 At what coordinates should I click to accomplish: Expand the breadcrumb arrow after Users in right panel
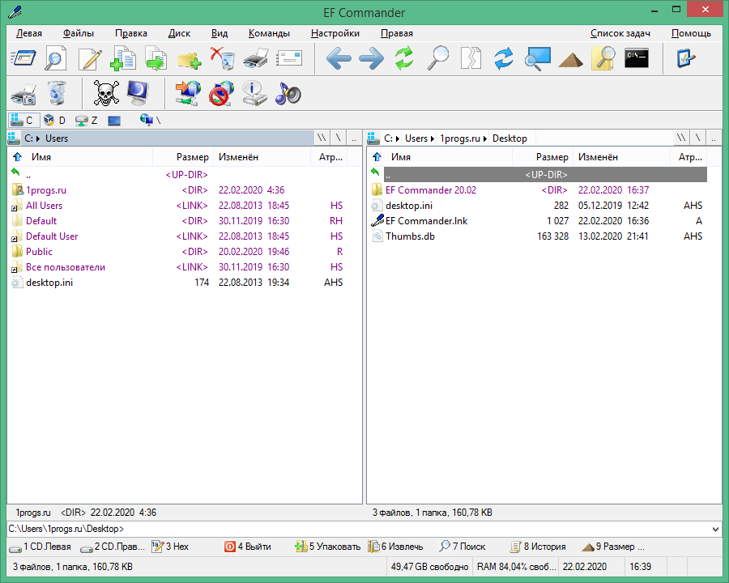point(433,138)
